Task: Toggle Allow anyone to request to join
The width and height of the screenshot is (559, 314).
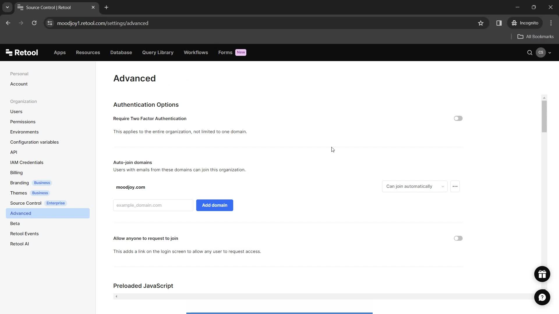Action: tap(458, 238)
